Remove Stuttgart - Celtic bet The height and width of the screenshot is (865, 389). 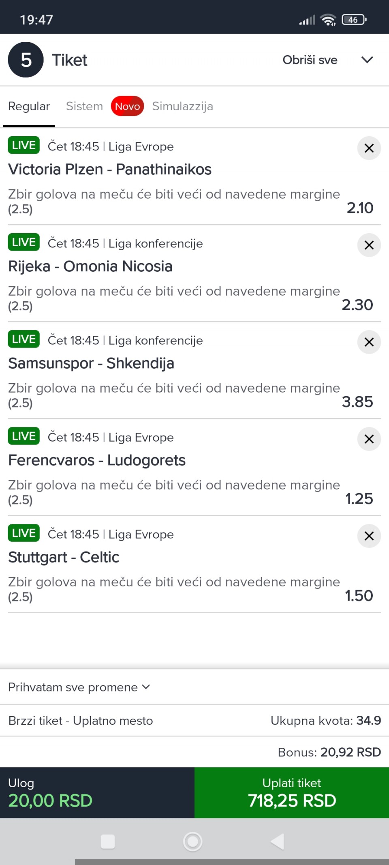pos(369,536)
